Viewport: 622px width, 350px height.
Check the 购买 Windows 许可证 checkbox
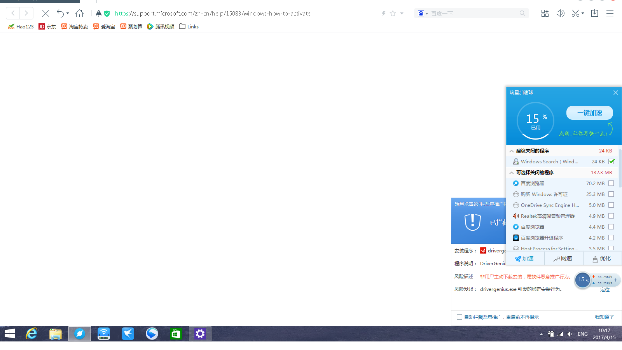611,194
